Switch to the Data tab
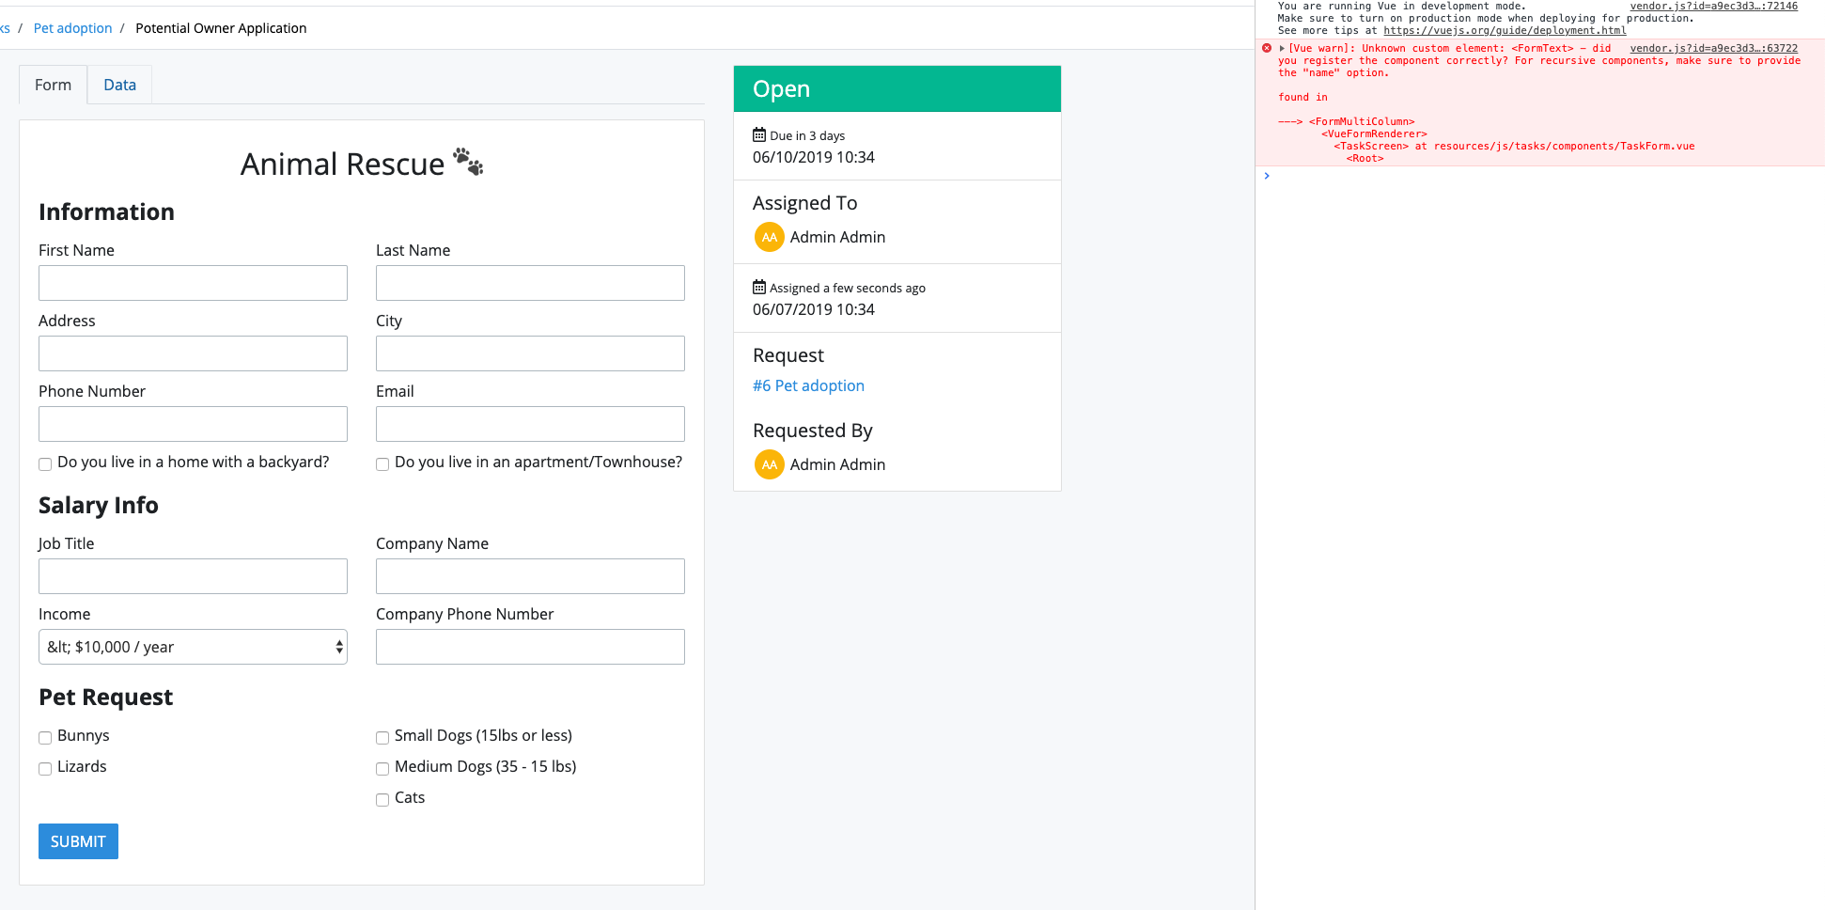Viewport: 1825px width, 910px height. coord(118,85)
